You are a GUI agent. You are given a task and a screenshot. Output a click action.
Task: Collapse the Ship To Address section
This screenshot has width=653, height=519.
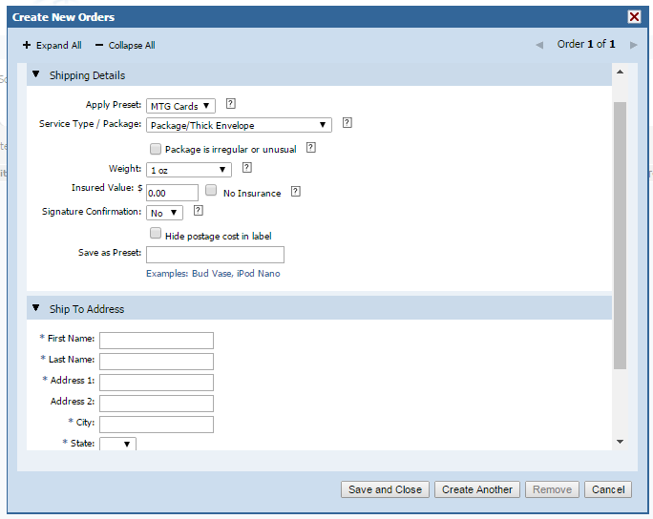(36, 308)
